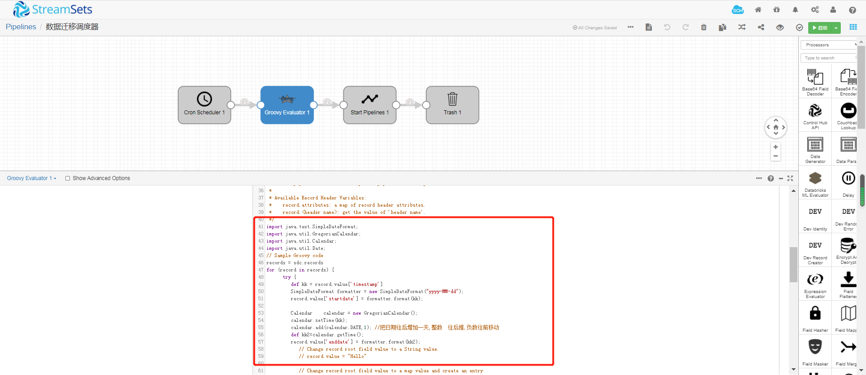Open Processors stage type dropdown
The width and height of the screenshot is (866, 375).
click(x=829, y=45)
